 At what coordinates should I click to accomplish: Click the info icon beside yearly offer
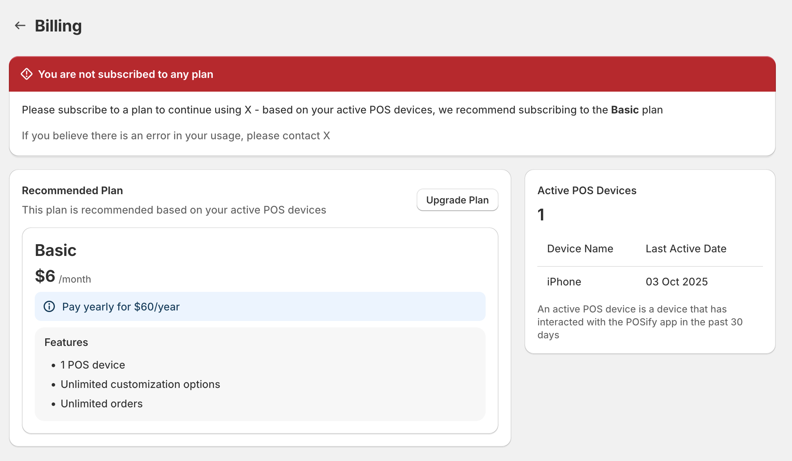49,307
